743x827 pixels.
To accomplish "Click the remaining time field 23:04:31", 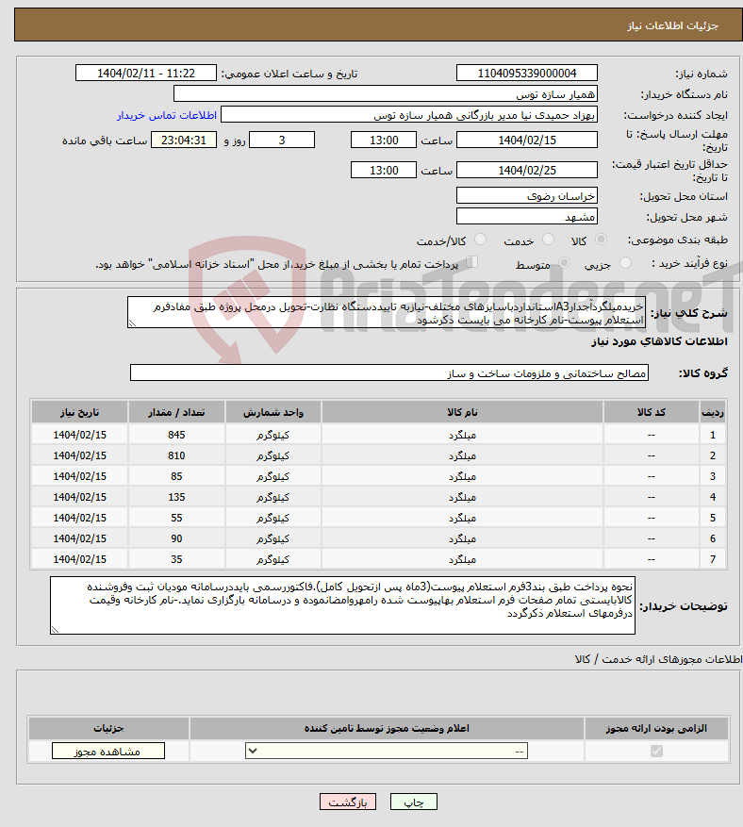I will tap(184, 140).
